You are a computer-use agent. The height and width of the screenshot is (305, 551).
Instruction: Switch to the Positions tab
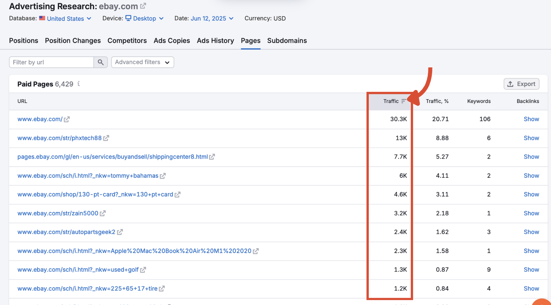23,41
